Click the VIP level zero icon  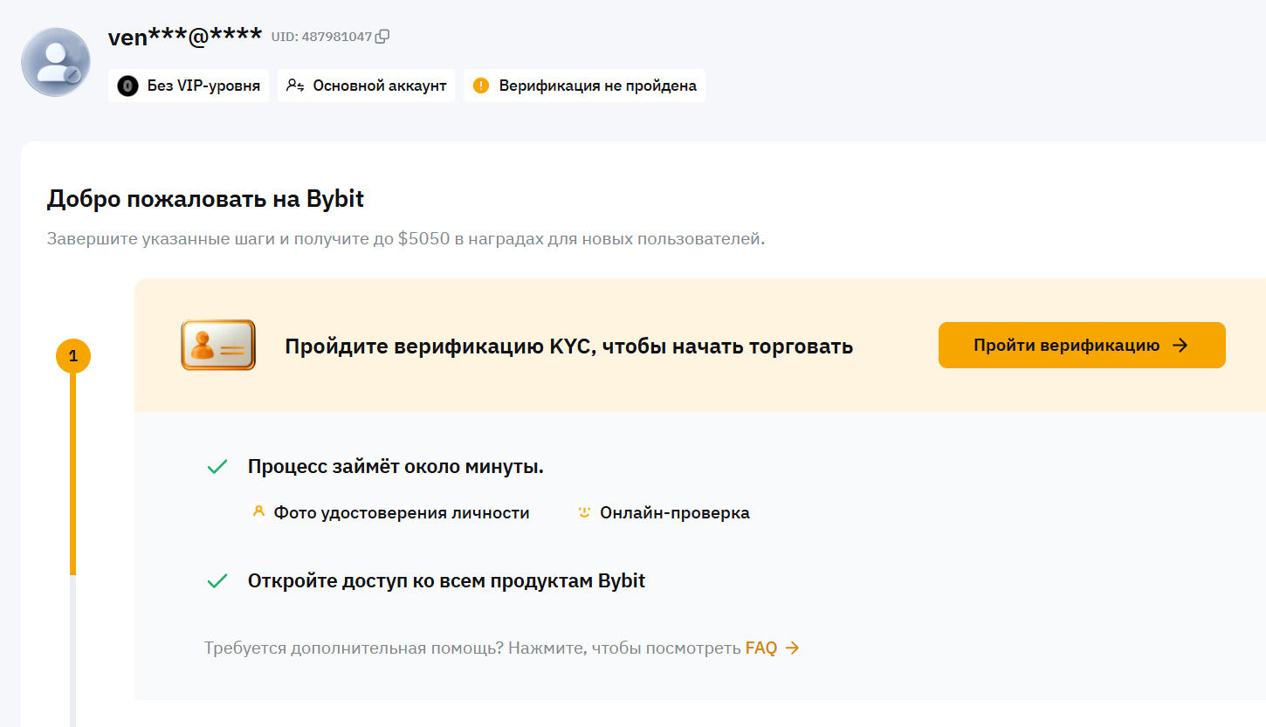[128, 86]
